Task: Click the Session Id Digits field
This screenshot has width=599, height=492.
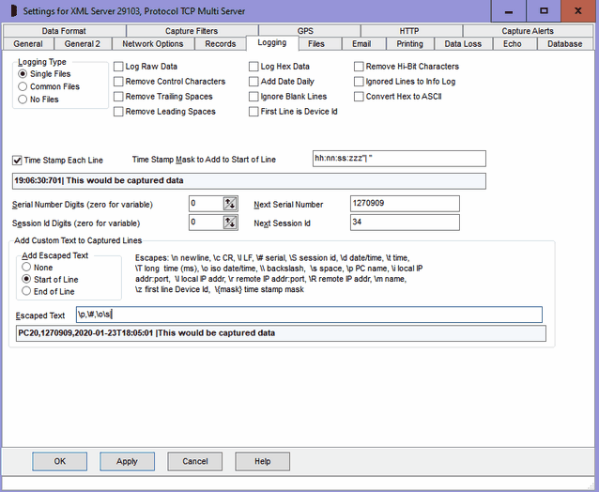Action: tap(207, 223)
